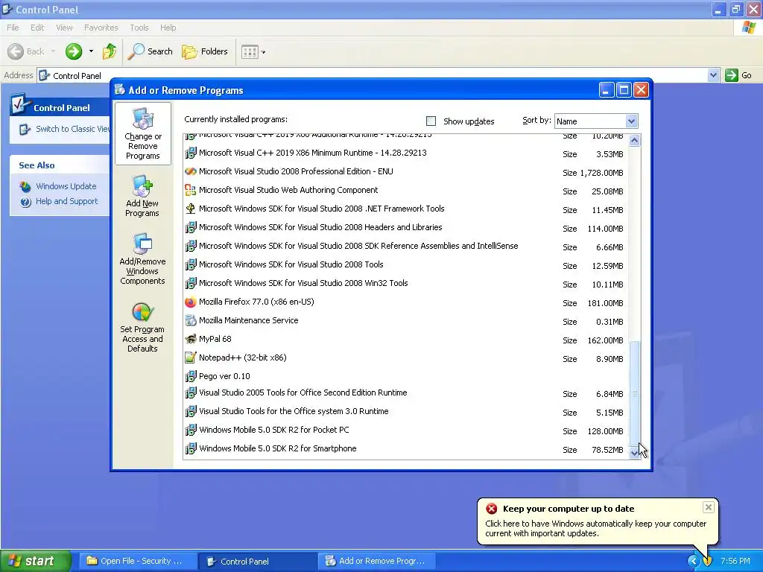This screenshot has width=763, height=572.
Task: Expand the Forward history dropdown arrow
Action: click(x=91, y=51)
